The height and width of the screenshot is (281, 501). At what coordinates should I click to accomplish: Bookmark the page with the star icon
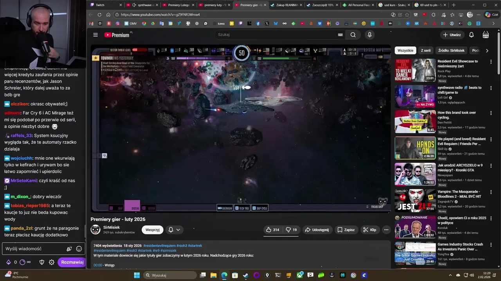tap(407, 15)
